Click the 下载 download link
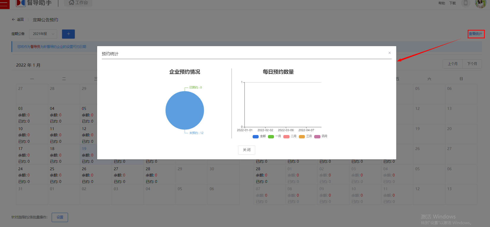The width and height of the screenshot is (490, 227). pos(453,3)
